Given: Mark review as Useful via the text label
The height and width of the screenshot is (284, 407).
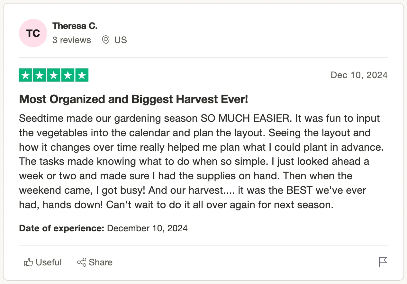Looking at the screenshot, I should pyautogui.click(x=49, y=262).
